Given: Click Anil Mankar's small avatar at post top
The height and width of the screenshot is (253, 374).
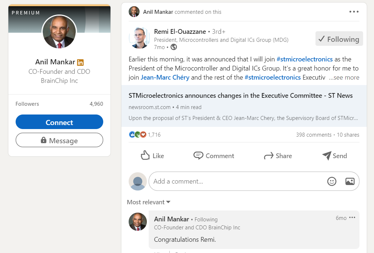Looking at the screenshot, I should point(134,12).
